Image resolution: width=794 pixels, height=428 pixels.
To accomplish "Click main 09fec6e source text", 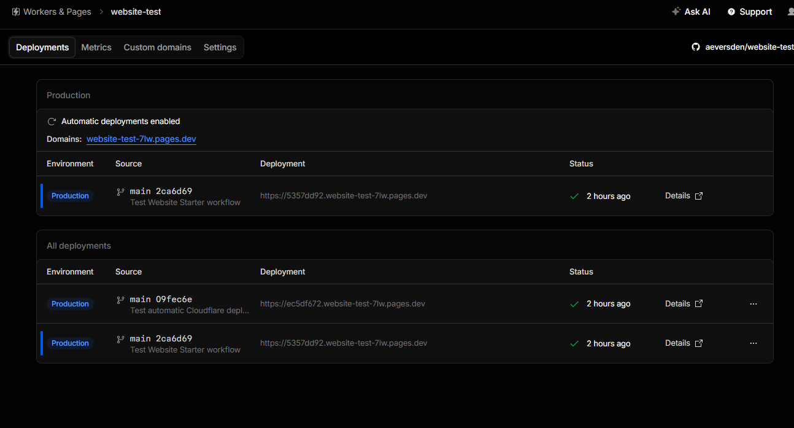I will [x=161, y=299].
